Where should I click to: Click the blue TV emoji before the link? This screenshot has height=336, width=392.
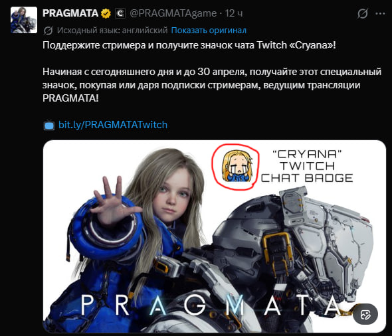[x=49, y=125]
